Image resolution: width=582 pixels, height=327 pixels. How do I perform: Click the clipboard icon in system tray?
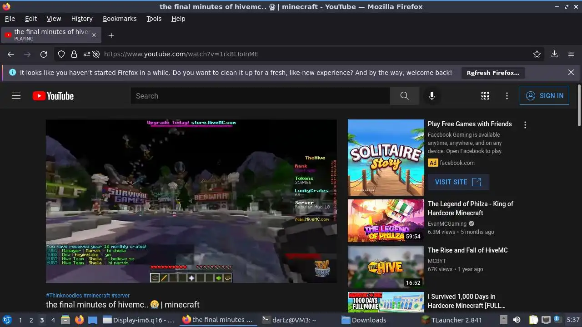click(x=533, y=320)
